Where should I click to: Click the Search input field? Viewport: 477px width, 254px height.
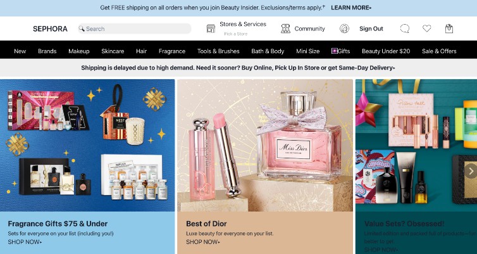135,29
